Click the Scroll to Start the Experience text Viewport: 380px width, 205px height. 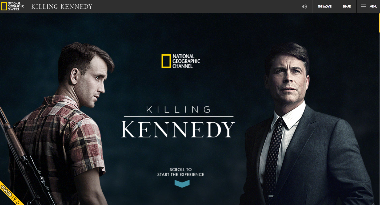click(x=181, y=172)
